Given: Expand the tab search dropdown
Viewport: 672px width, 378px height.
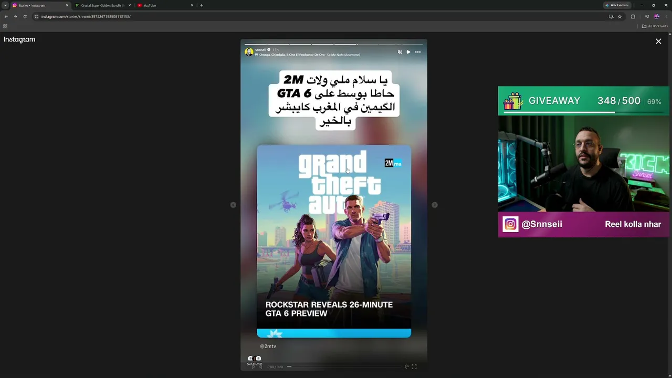Looking at the screenshot, I should [5, 5].
